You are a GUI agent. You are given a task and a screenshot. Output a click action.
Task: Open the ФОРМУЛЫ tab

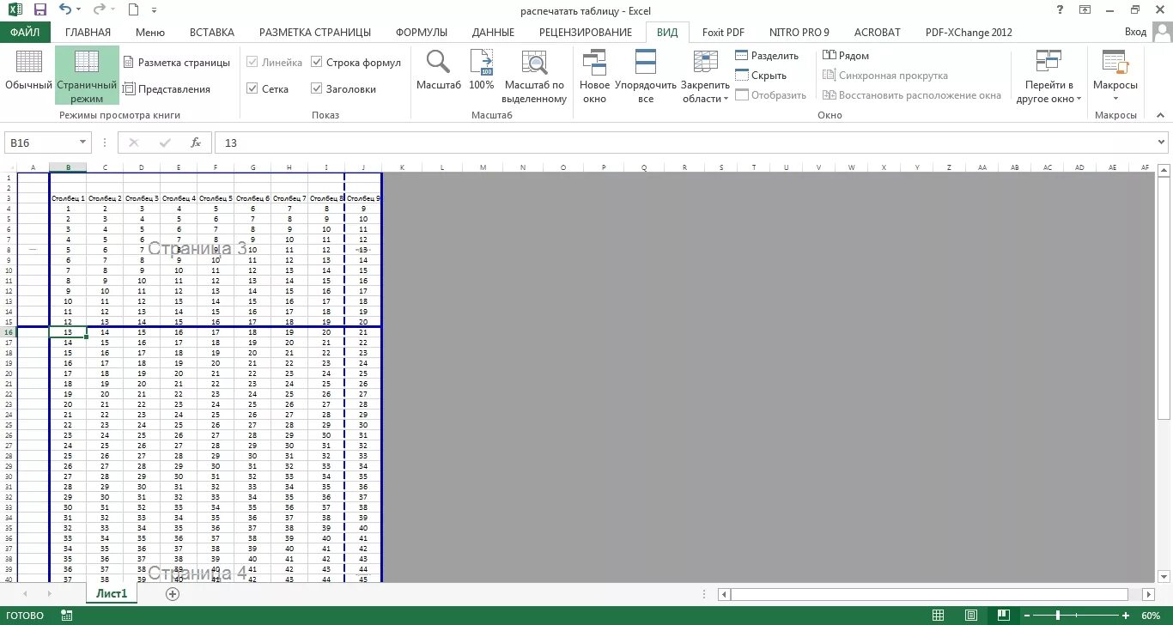coord(422,33)
